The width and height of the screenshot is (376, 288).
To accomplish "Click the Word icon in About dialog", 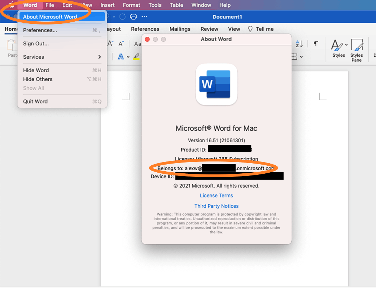I will pos(217,84).
